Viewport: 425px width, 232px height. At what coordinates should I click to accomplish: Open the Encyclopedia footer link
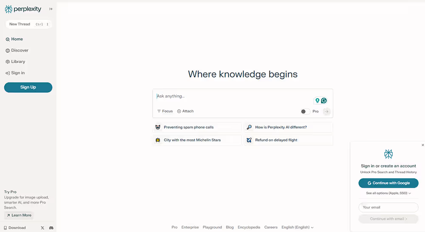point(249,227)
